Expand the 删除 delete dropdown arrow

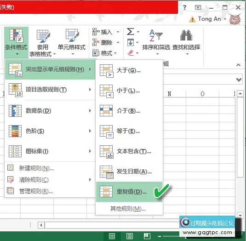point(118,42)
